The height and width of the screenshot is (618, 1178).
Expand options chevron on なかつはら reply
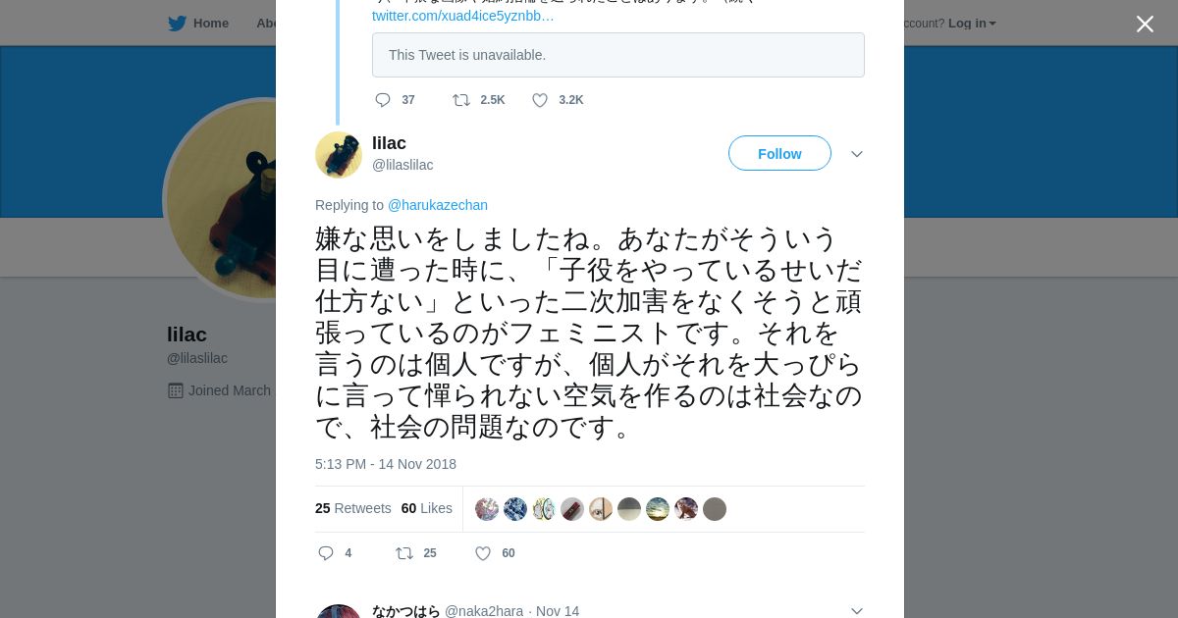pyautogui.click(x=857, y=610)
